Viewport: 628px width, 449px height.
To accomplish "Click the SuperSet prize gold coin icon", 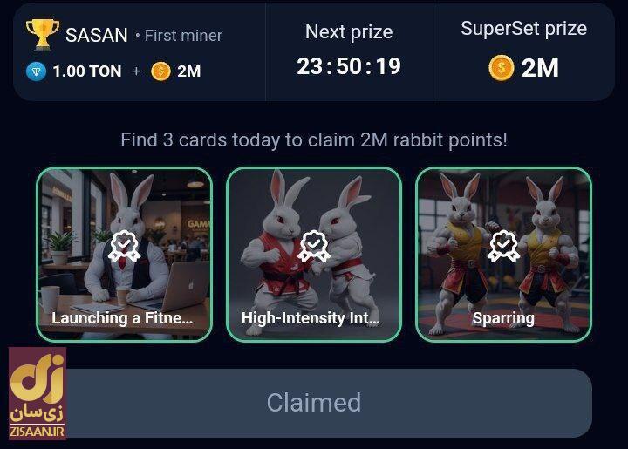I will [x=501, y=68].
